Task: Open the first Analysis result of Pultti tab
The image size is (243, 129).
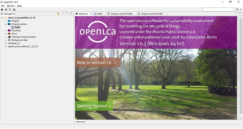Action: [x=121, y=14]
